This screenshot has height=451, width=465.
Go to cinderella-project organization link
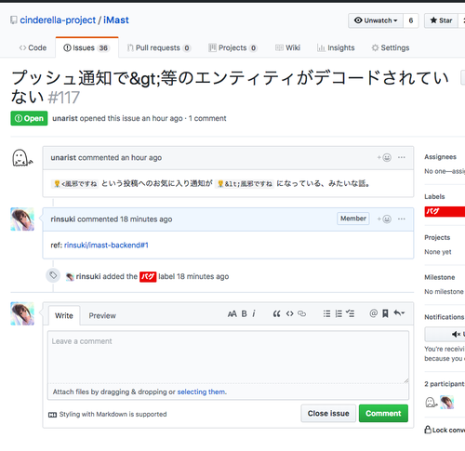point(58,20)
